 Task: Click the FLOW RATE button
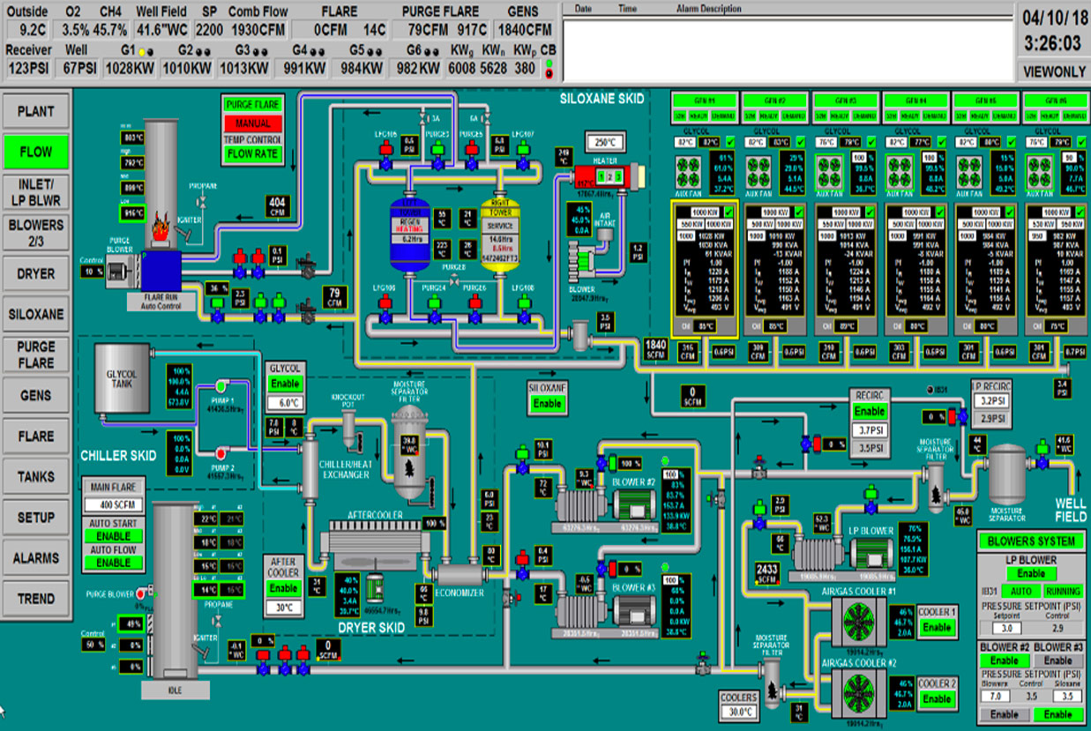pyautogui.click(x=252, y=153)
